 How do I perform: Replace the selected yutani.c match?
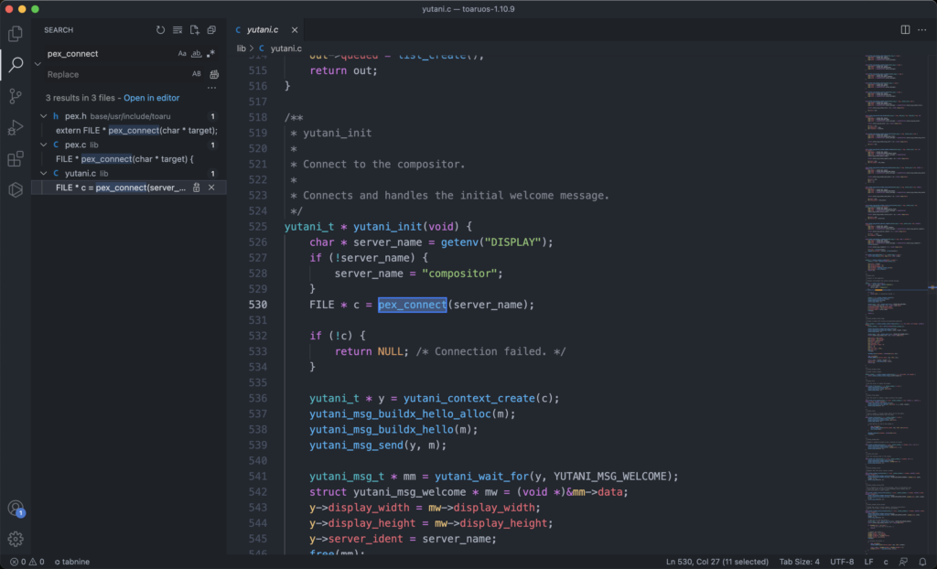[196, 188]
